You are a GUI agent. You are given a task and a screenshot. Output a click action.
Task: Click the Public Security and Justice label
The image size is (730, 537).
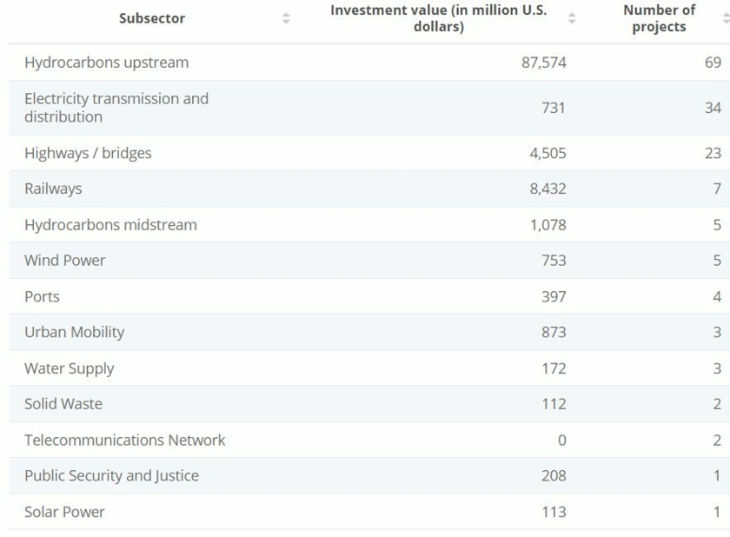111,475
